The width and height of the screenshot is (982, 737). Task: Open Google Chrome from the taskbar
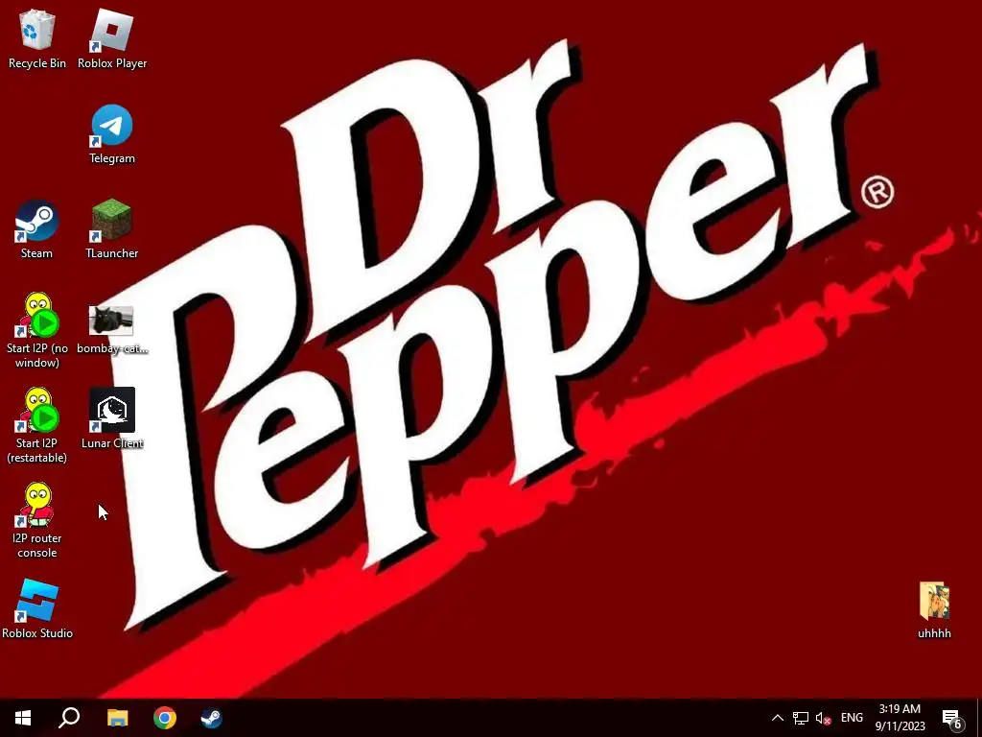165,718
